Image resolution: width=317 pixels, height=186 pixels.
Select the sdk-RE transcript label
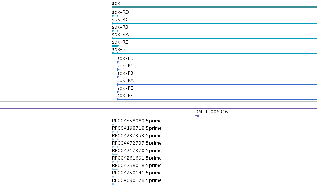pyautogui.click(x=120, y=42)
